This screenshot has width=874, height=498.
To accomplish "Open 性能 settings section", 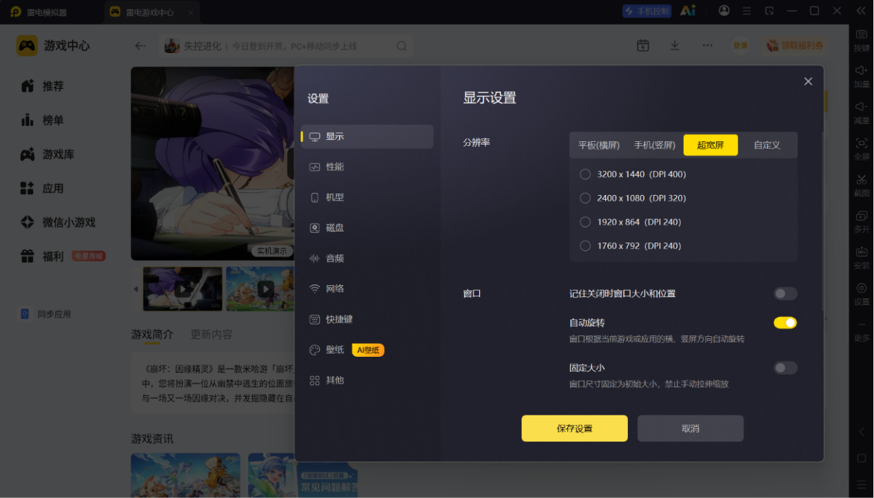I will pos(367,167).
